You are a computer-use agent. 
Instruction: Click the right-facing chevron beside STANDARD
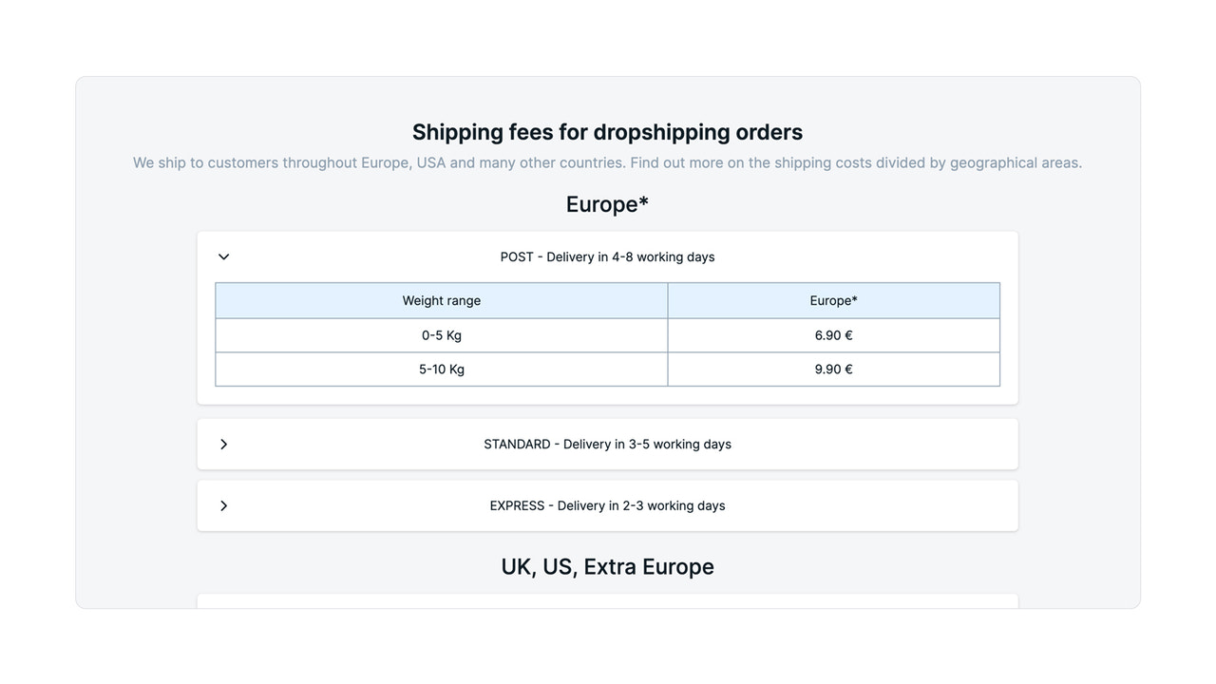(223, 444)
